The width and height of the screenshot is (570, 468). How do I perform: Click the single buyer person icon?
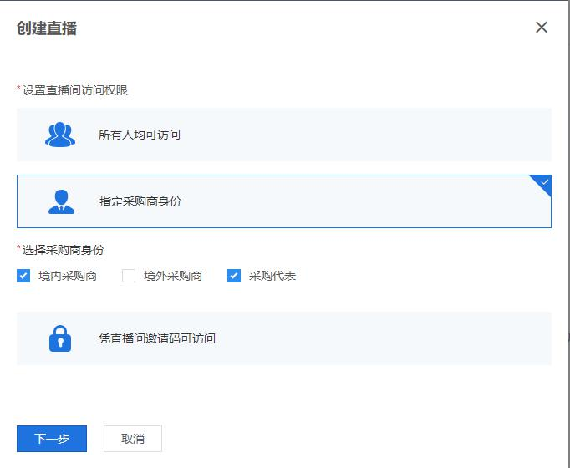(x=60, y=201)
